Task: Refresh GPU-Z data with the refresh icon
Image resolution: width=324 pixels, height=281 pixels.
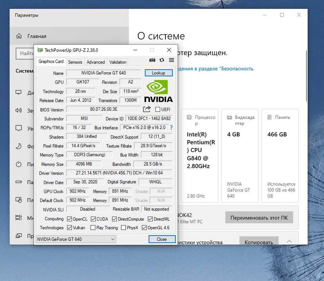Action: point(162,60)
